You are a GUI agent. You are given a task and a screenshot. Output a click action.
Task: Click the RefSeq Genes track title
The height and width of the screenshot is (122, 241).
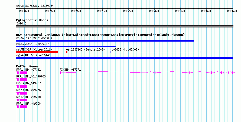27,66
